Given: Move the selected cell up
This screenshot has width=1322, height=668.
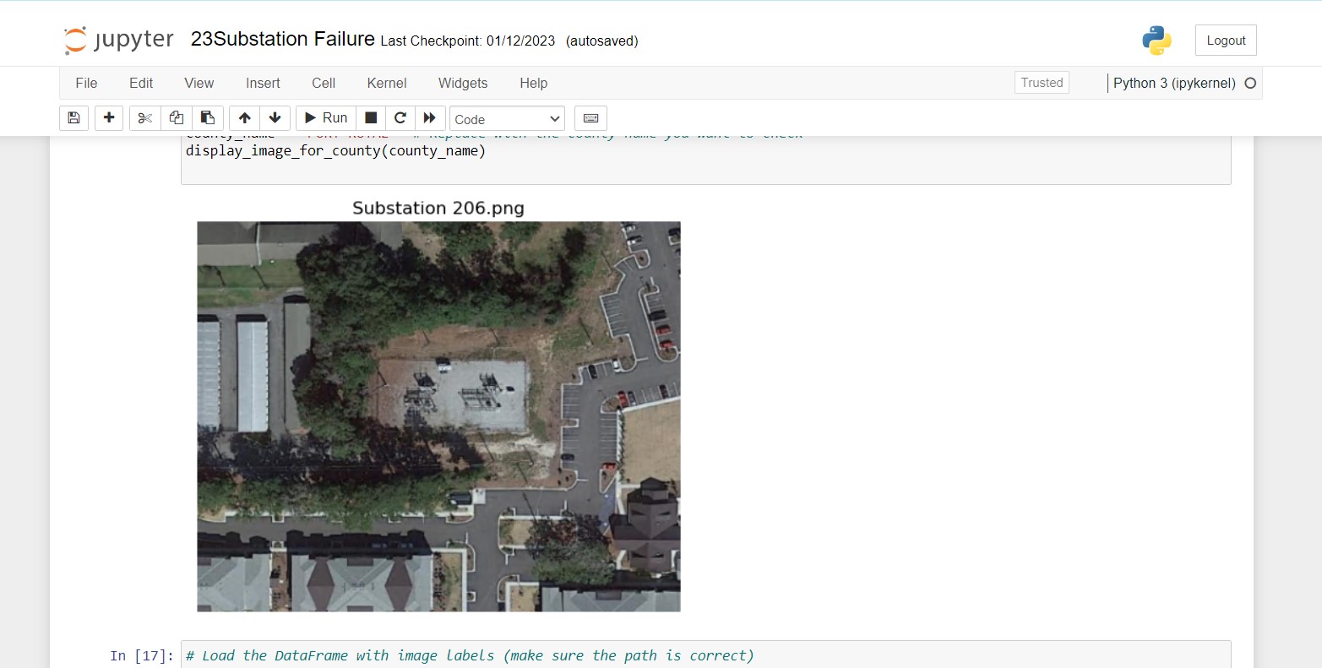Looking at the screenshot, I should pyautogui.click(x=244, y=118).
